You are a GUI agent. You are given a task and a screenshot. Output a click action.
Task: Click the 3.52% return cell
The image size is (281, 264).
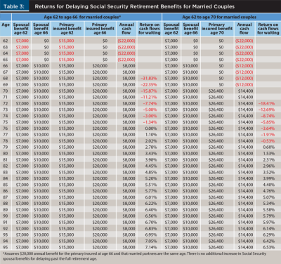(269, 172)
